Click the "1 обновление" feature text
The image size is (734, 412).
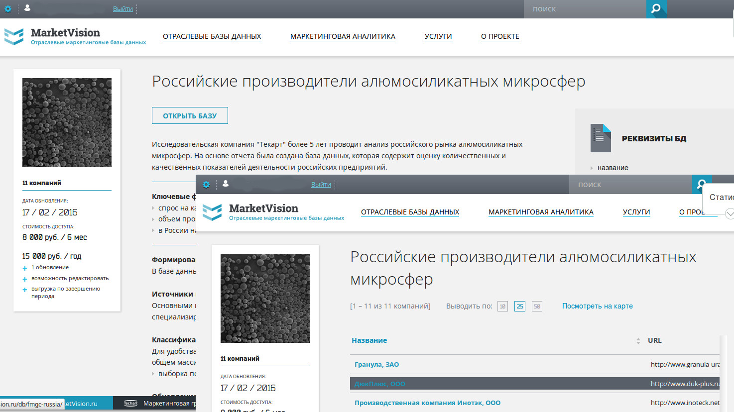click(x=50, y=267)
